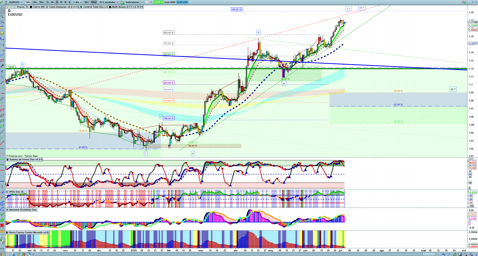This screenshot has height=256, width=478.
Task: Click the undo arrow in bottom toolbar
Action: point(444,254)
